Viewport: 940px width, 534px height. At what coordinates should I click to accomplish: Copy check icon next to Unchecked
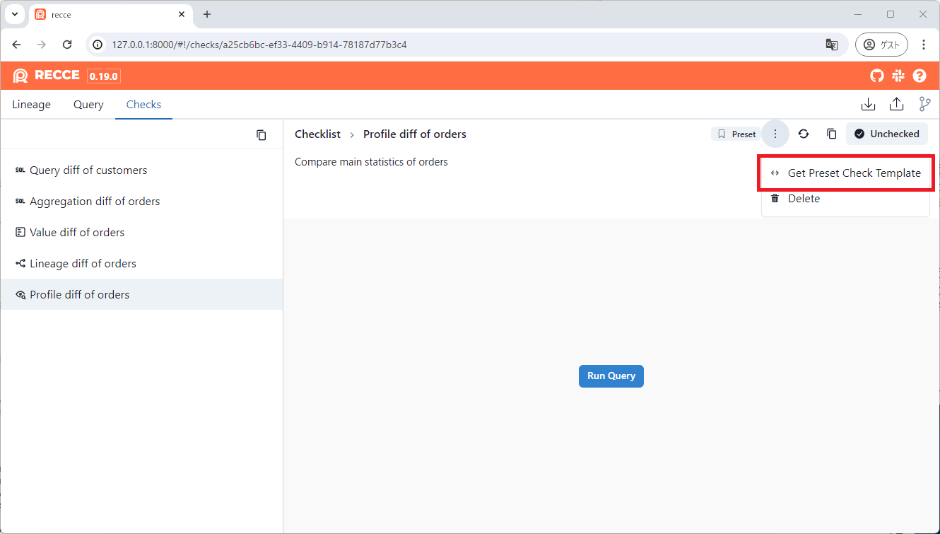(832, 134)
